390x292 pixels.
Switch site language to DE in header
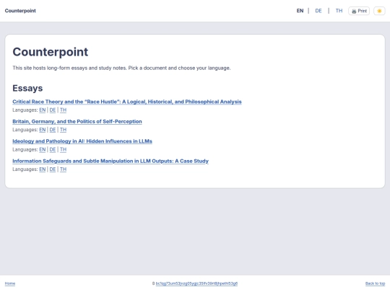point(318,11)
